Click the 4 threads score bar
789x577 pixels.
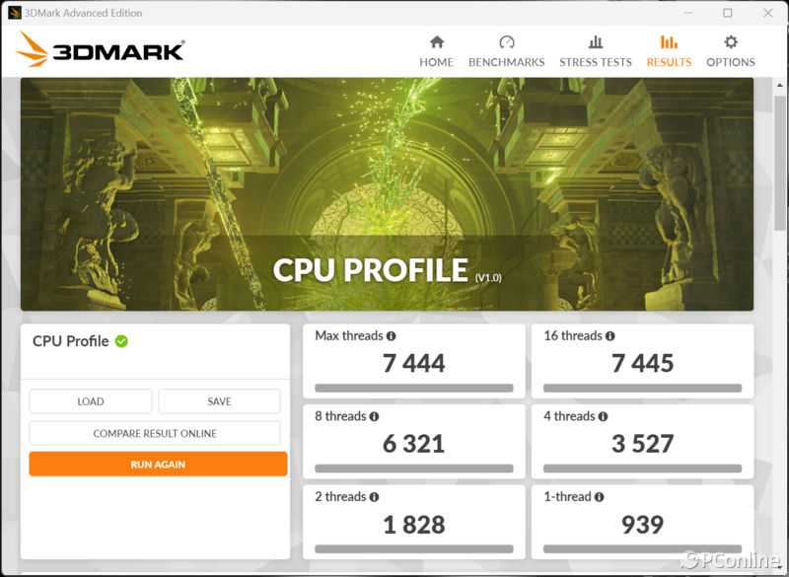coord(643,469)
